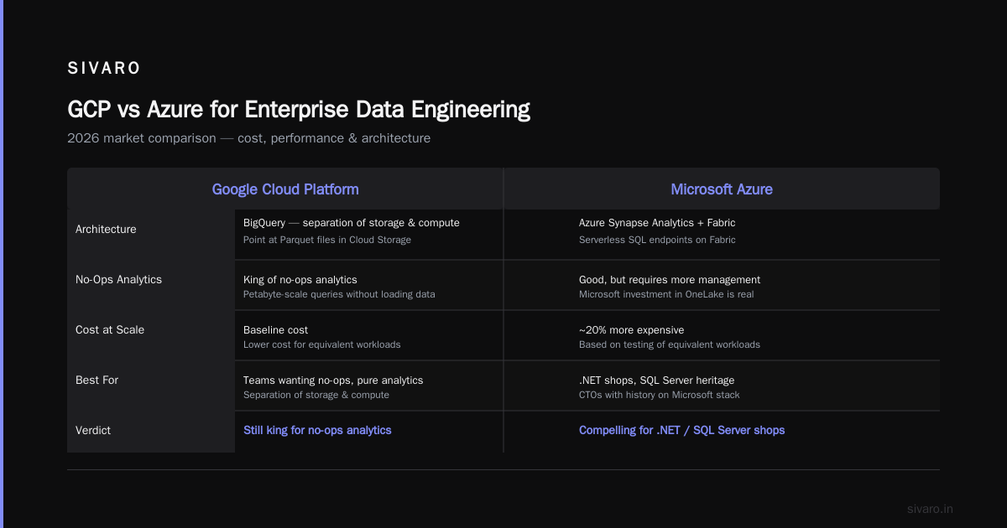This screenshot has height=528, width=1007.
Task: Select the '~20% more expensive' cell
Action: tap(631, 330)
